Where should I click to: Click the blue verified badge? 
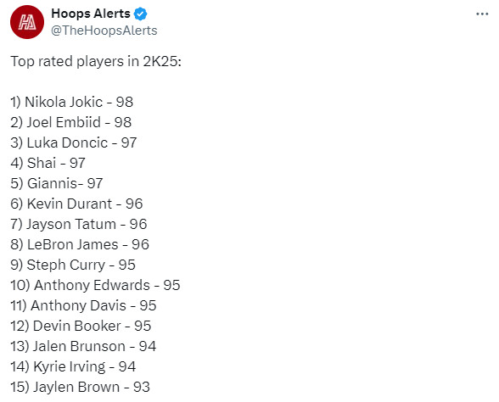(x=140, y=14)
